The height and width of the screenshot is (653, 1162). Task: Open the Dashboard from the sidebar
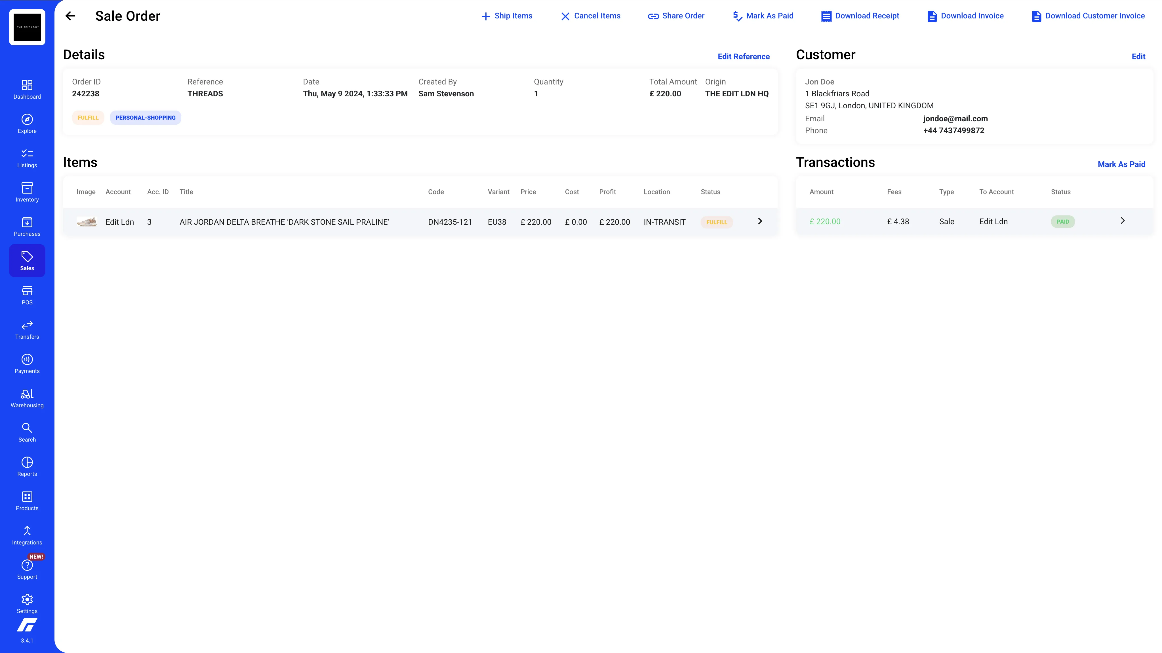point(27,88)
